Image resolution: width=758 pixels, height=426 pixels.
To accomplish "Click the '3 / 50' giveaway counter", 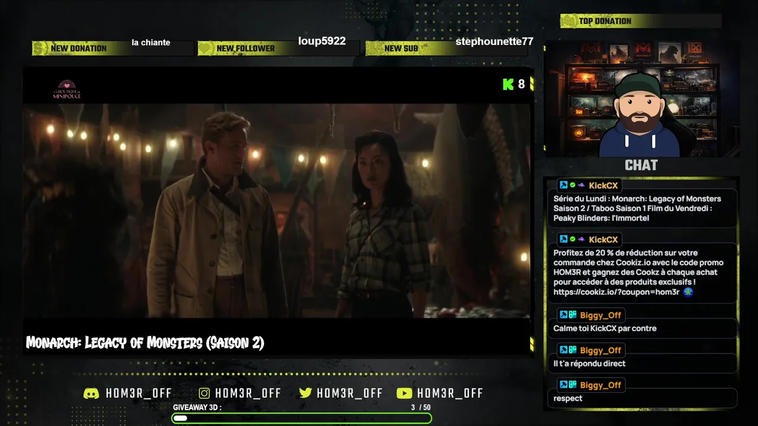I will click(421, 408).
